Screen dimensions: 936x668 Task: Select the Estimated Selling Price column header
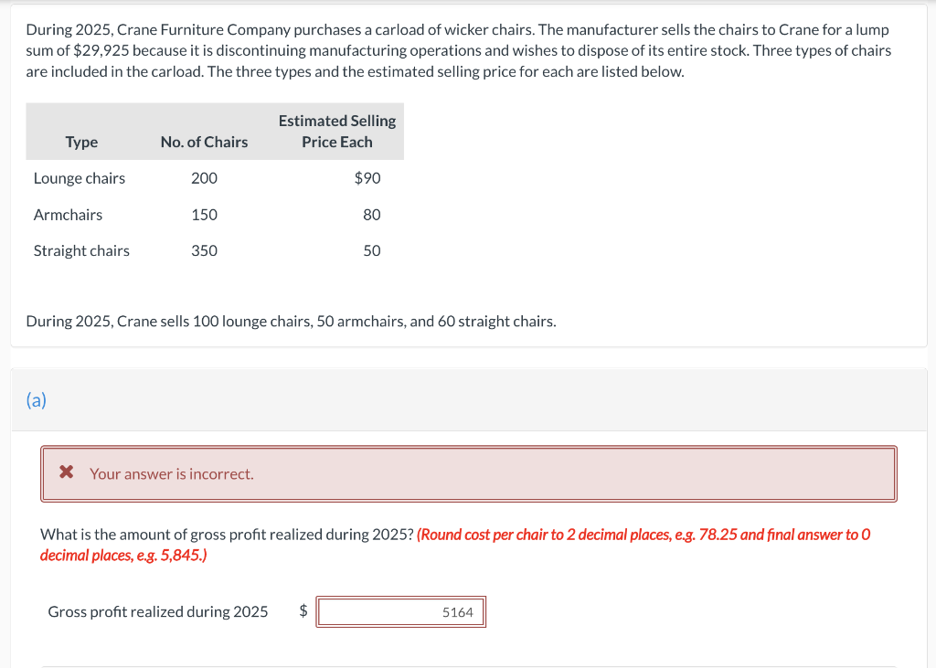(x=336, y=131)
